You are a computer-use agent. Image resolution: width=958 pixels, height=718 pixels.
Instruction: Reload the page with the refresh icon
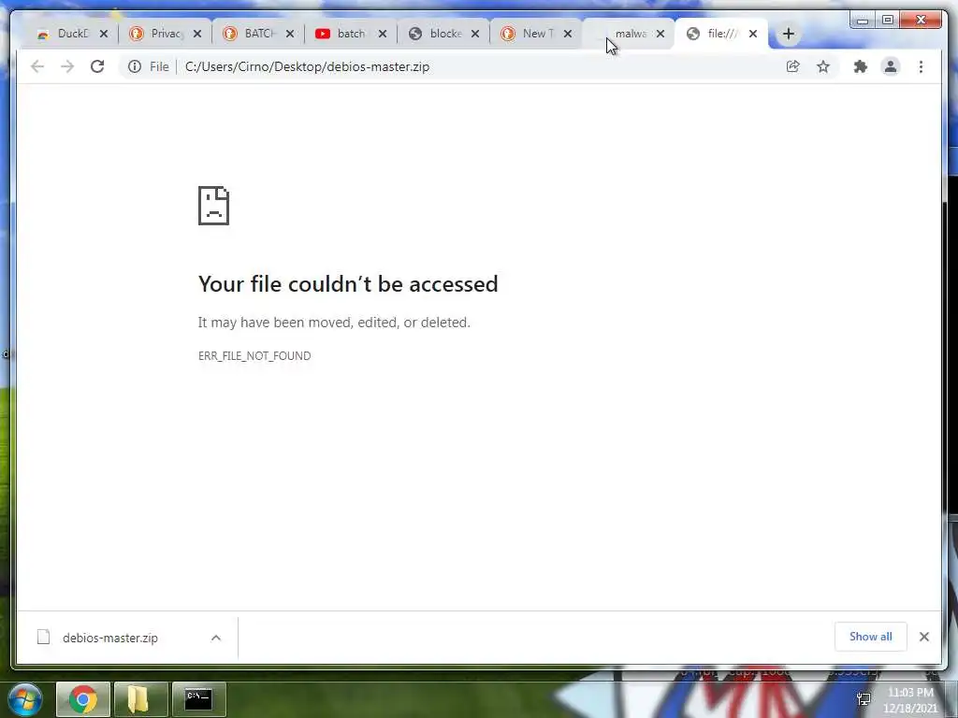[97, 66]
